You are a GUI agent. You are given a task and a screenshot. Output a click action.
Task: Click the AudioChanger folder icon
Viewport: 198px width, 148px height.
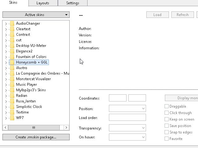point(12,23)
